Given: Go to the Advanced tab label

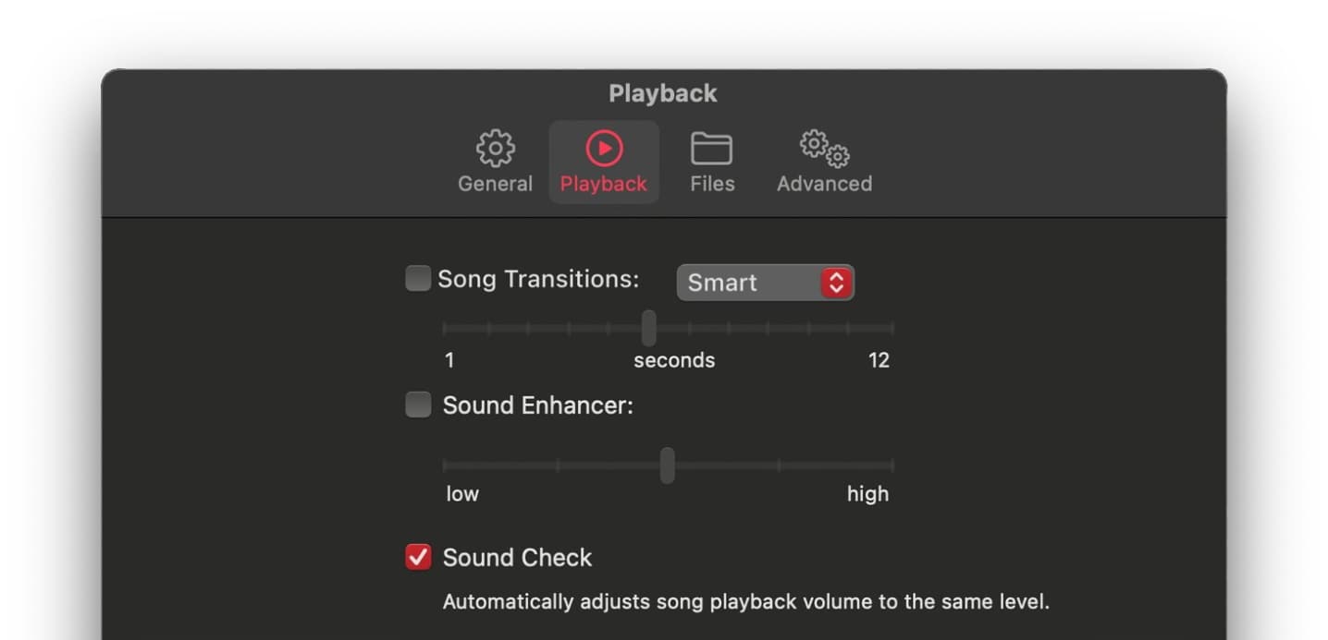Looking at the screenshot, I should [x=824, y=184].
